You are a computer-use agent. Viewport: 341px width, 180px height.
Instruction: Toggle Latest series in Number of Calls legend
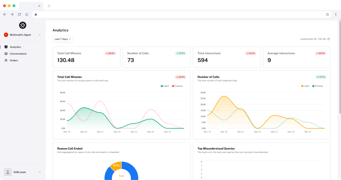point(305,86)
